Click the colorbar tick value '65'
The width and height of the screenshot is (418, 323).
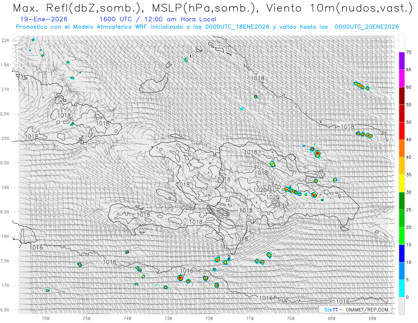click(x=409, y=70)
